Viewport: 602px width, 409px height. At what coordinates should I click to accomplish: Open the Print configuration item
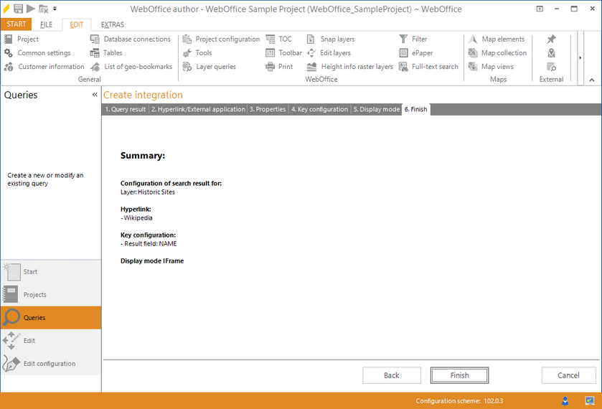click(x=280, y=67)
